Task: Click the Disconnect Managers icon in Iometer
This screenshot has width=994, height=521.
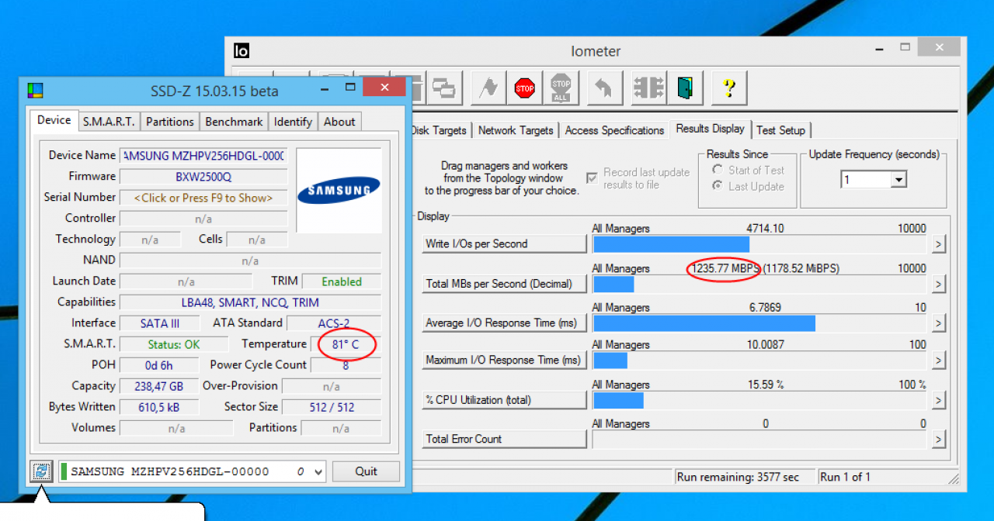Action: (x=648, y=88)
